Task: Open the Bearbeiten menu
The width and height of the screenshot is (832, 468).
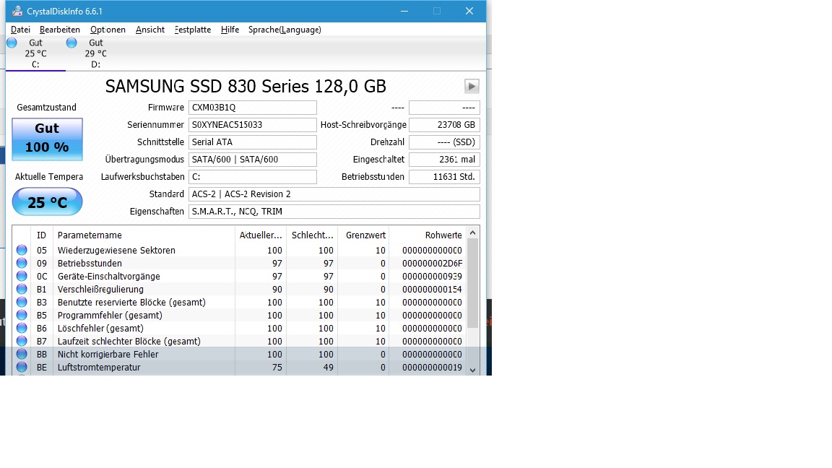Action: pyautogui.click(x=60, y=30)
